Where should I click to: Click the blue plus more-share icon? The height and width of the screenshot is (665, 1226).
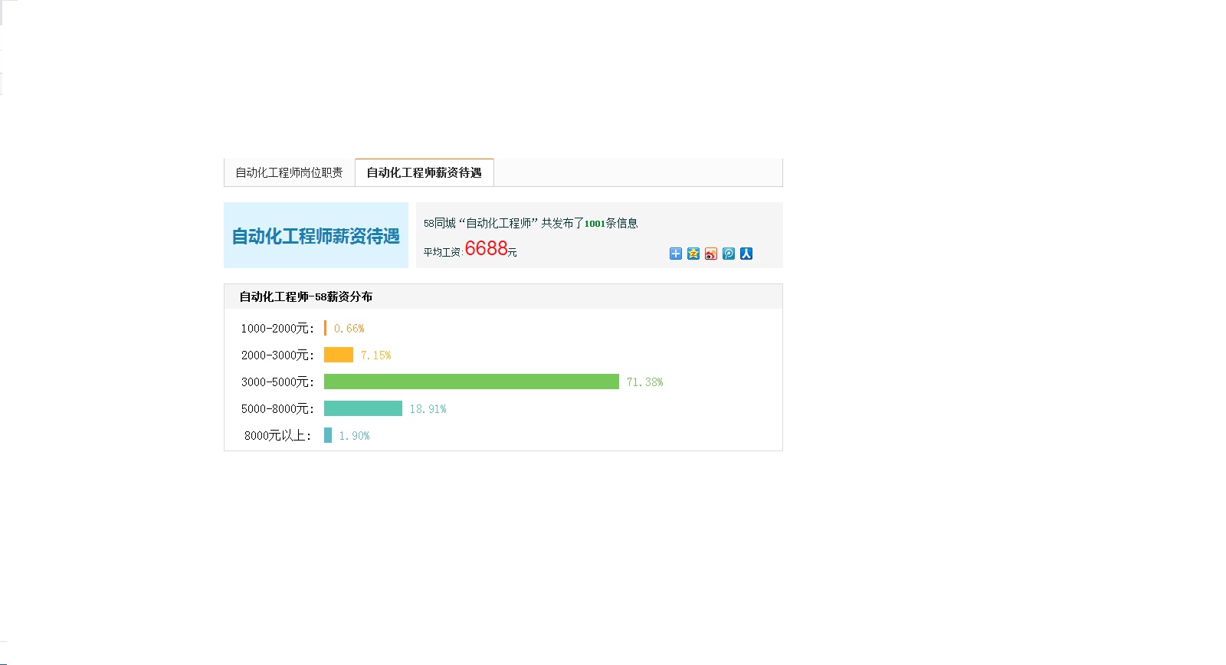pyautogui.click(x=675, y=254)
